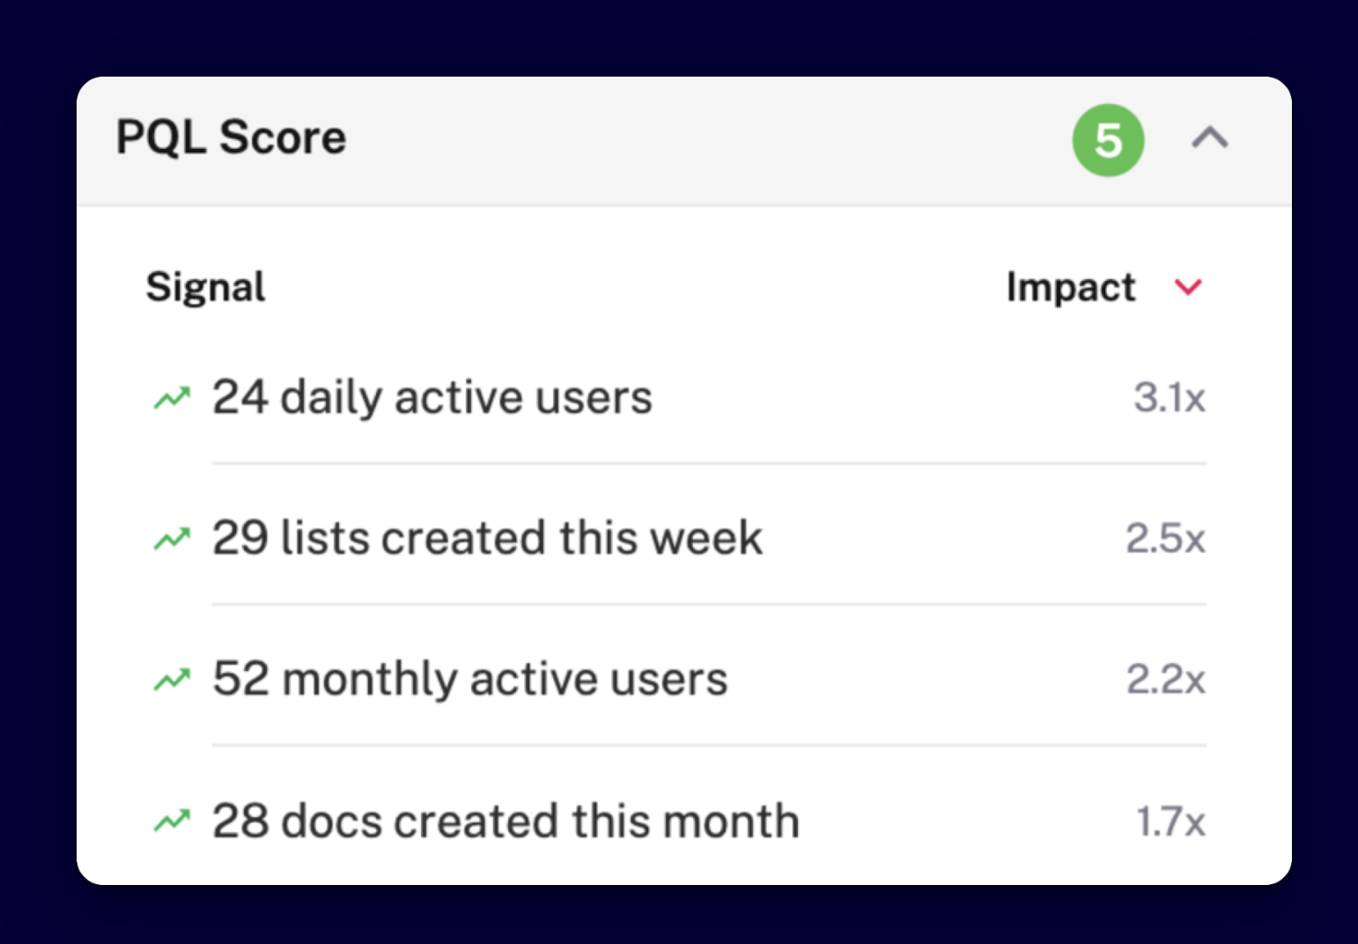Click the dark navy background outside the card
This screenshot has height=944, width=1358.
pos(678,35)
